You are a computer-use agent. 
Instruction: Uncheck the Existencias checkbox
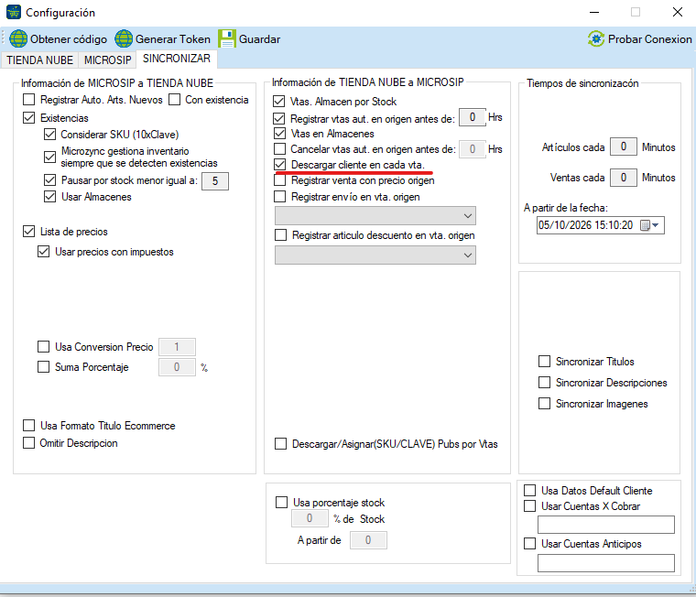coord(29,117)
